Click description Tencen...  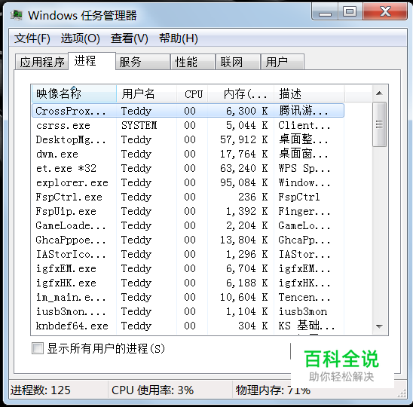point(304,298)
